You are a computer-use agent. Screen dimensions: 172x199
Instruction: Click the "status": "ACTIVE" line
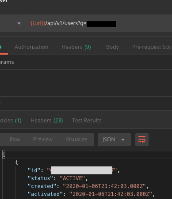coord(58,178)
